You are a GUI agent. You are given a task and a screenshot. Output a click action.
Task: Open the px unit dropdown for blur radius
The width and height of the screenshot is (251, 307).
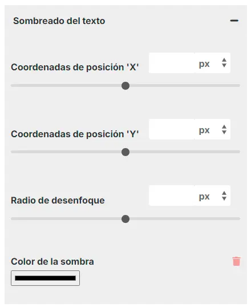pos(212,196)
